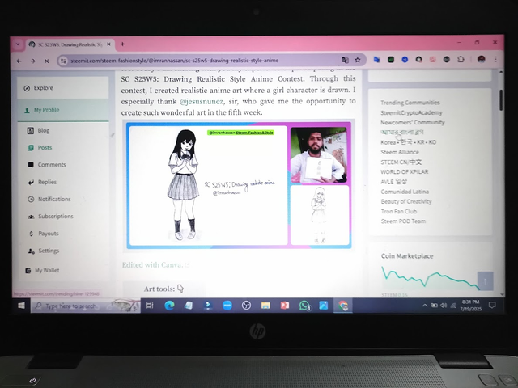Bookmark this page with star icon
Screen dimensions: 518x388
358,60
